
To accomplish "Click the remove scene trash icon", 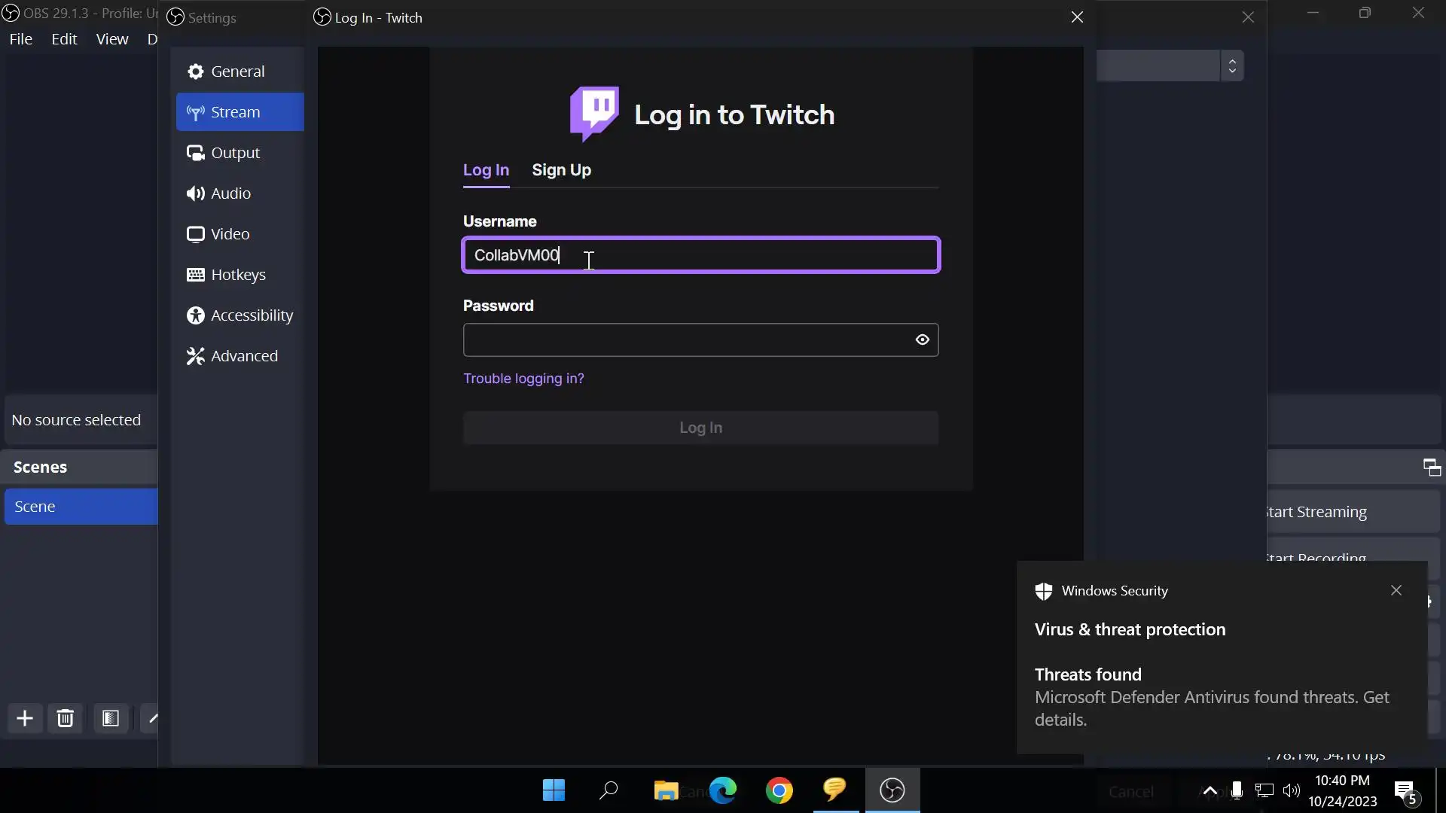I will click(66, 719).
